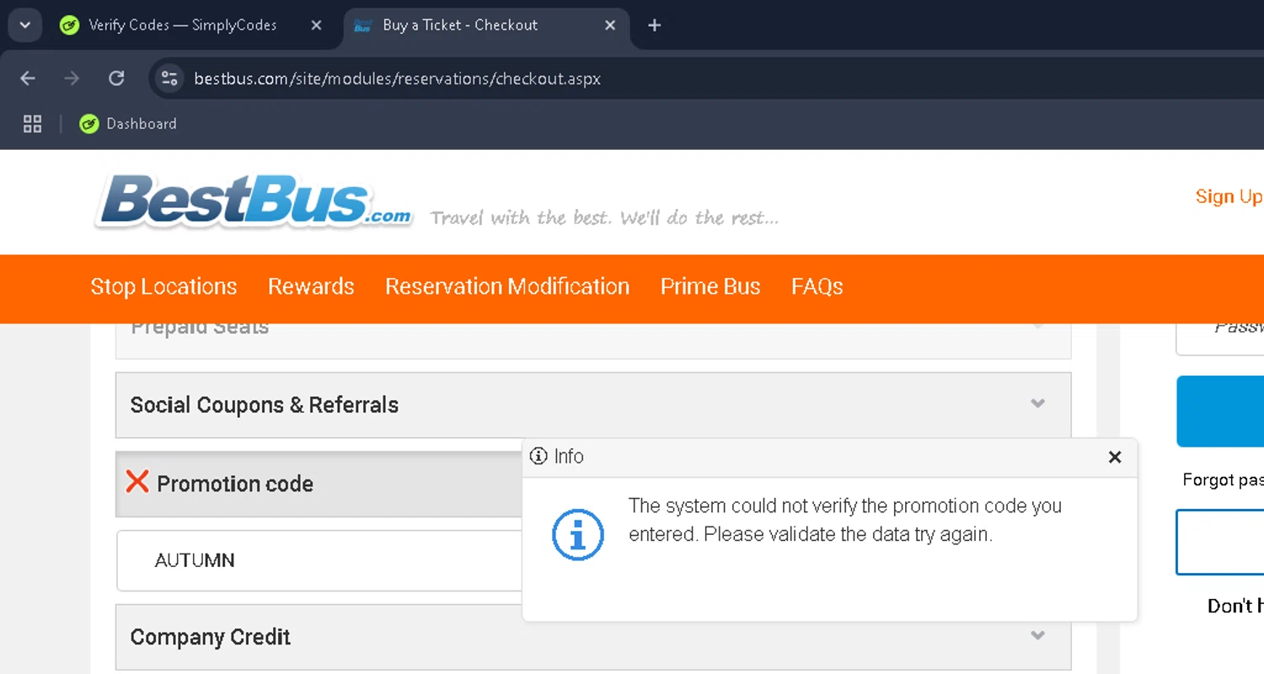Go back to the previous page
The height and width of the screenshot is (674, 1264).
28,78
